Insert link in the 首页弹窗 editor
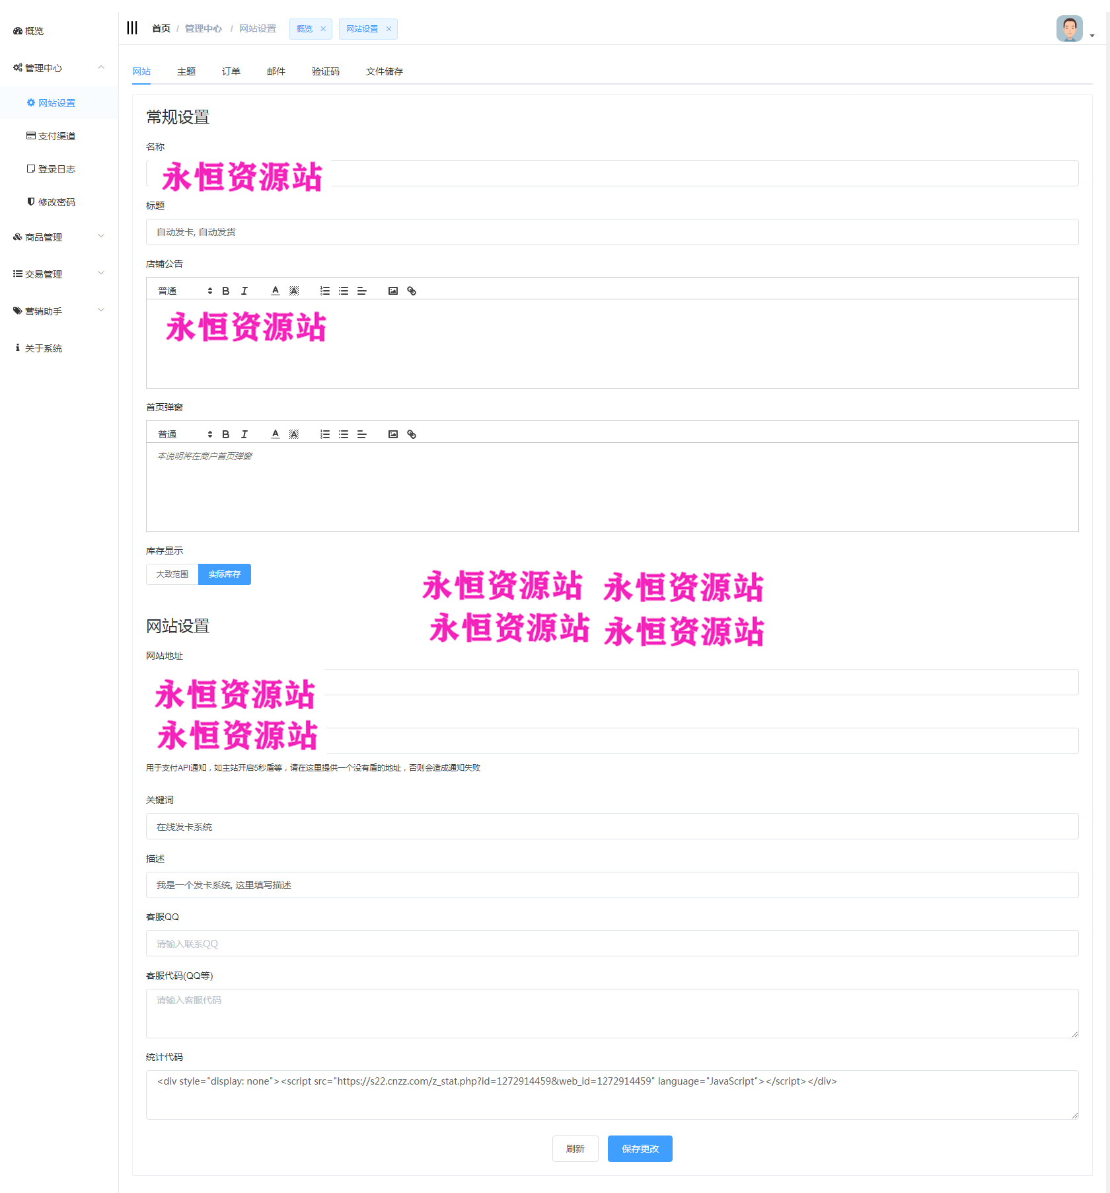1110x1193 pixels. tap(412, 434)
